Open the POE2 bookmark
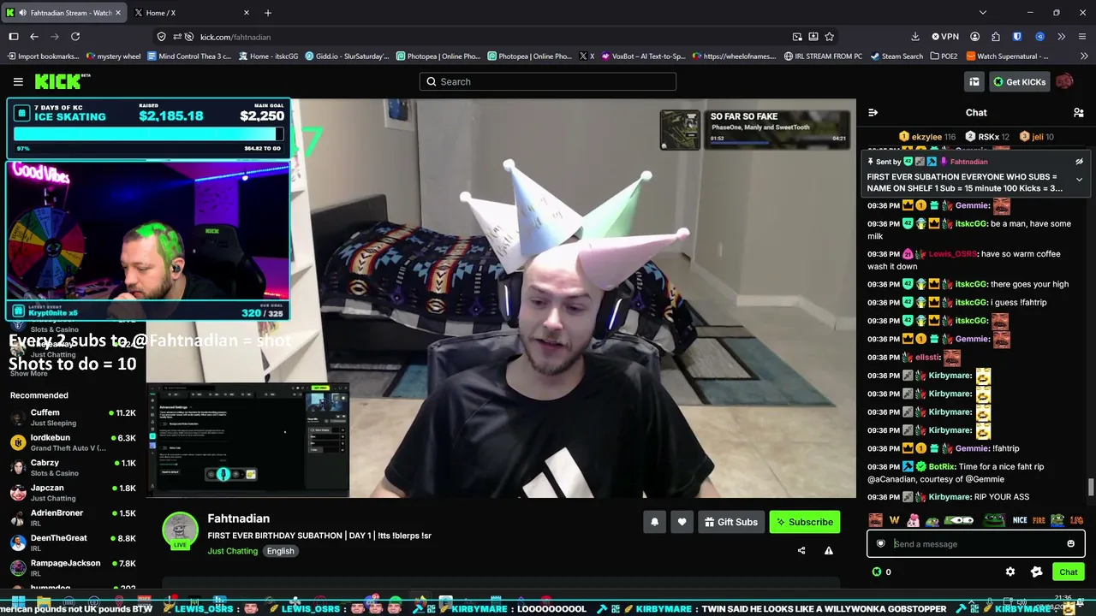Image resolution: width=1096 pixels, height=616 pixels. click(944, 56)
